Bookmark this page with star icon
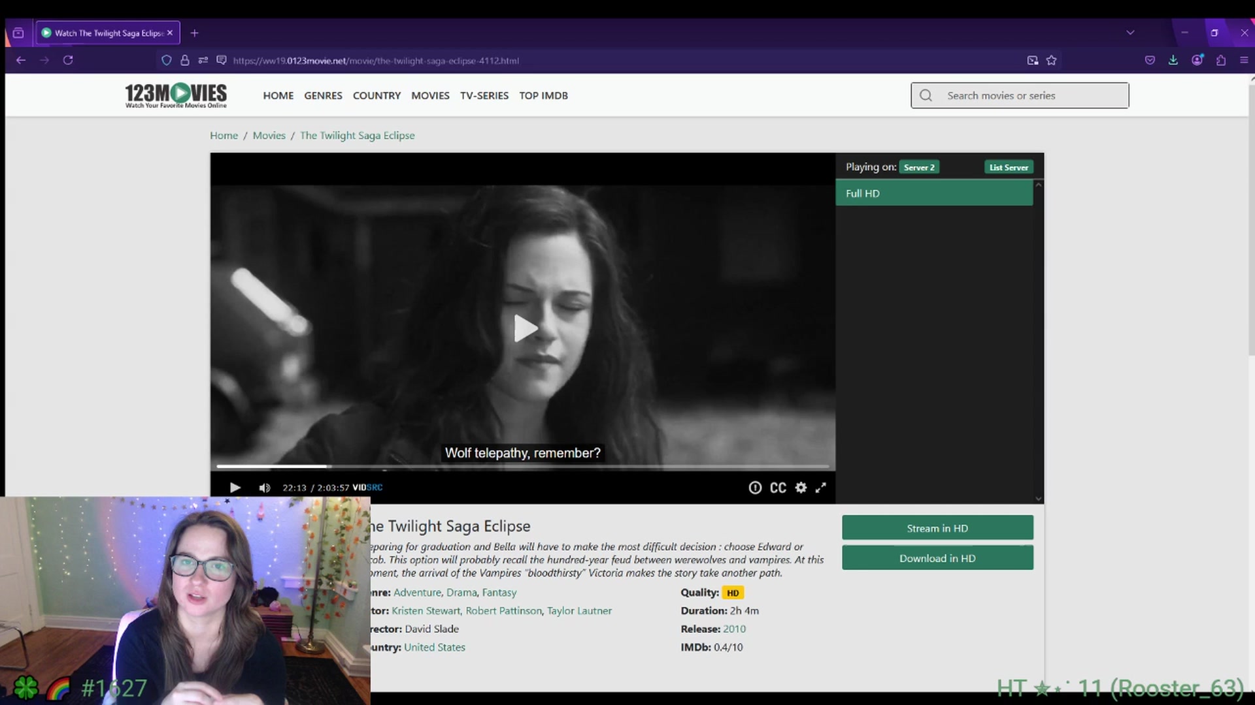 (x=1051, y=61)
